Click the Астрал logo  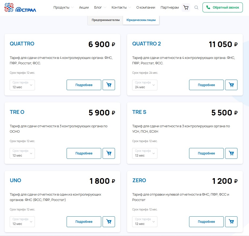pos(19,7)
